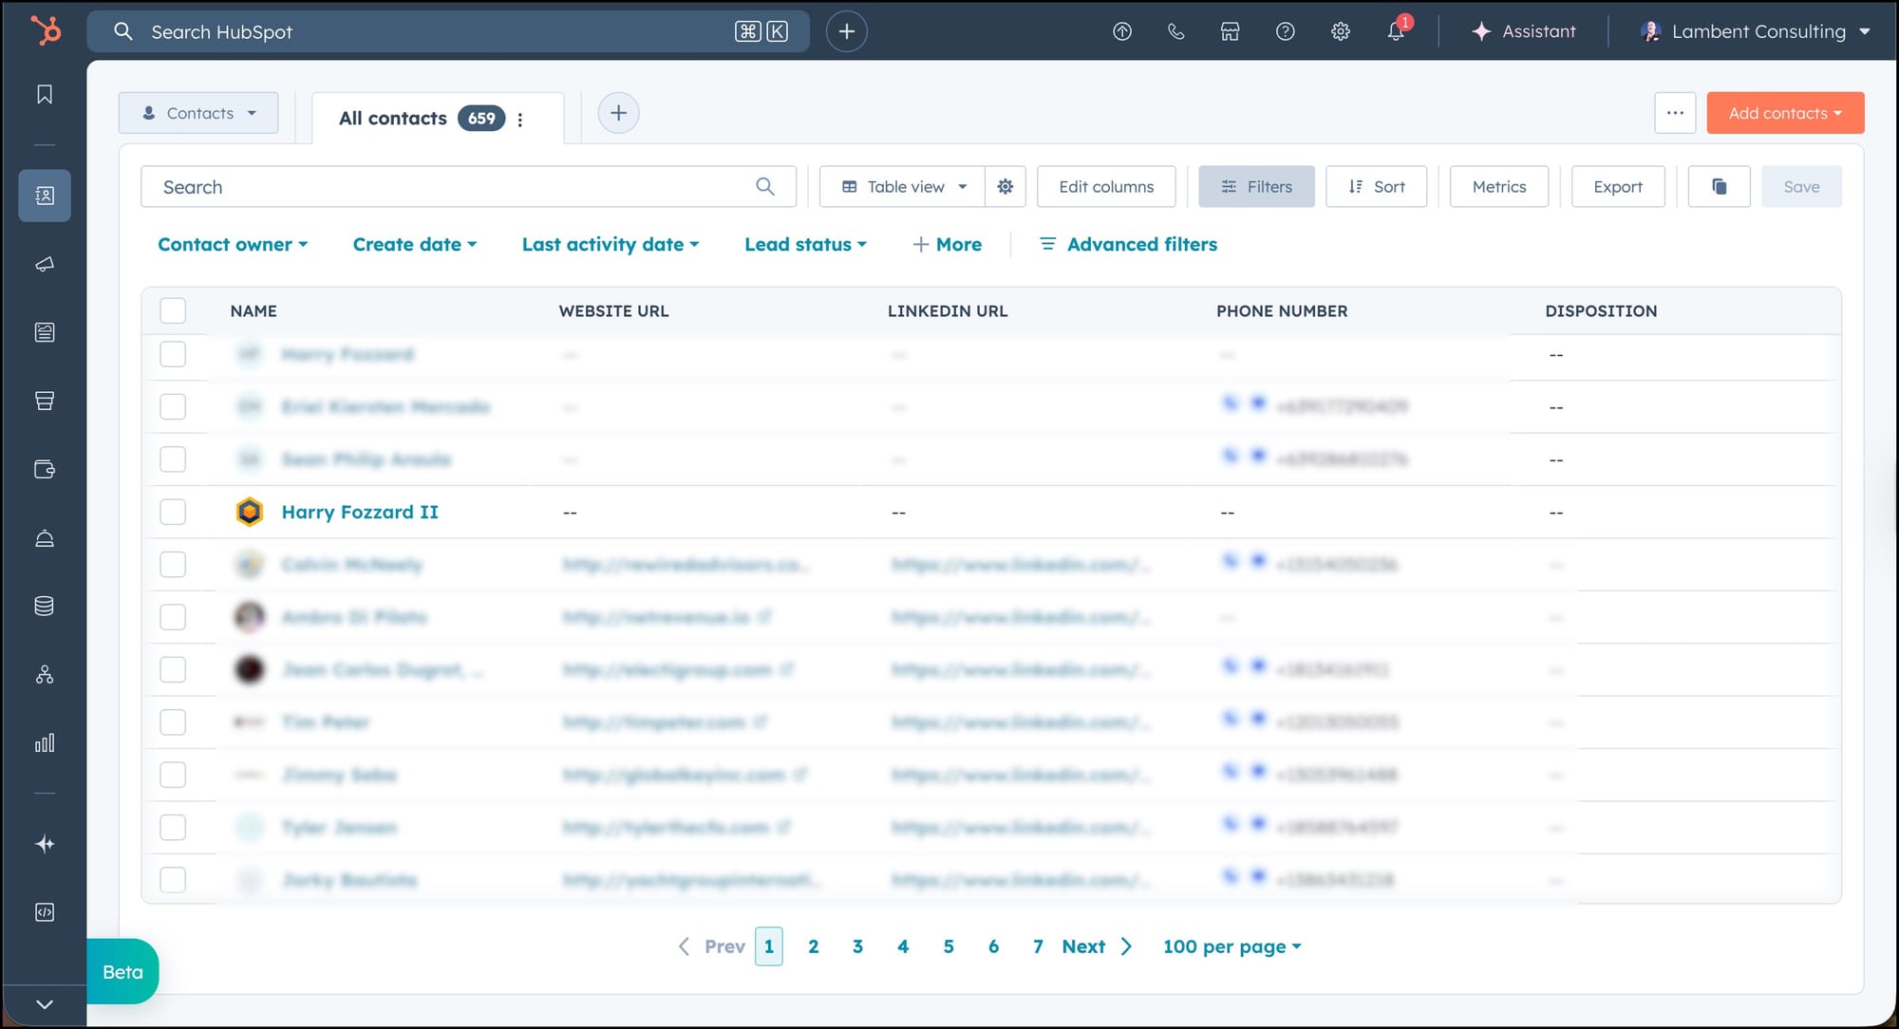The height and width of the screenshot is (1029, 1899).
Task: Open the notifications bell
Action: (x=1396, y=31)
